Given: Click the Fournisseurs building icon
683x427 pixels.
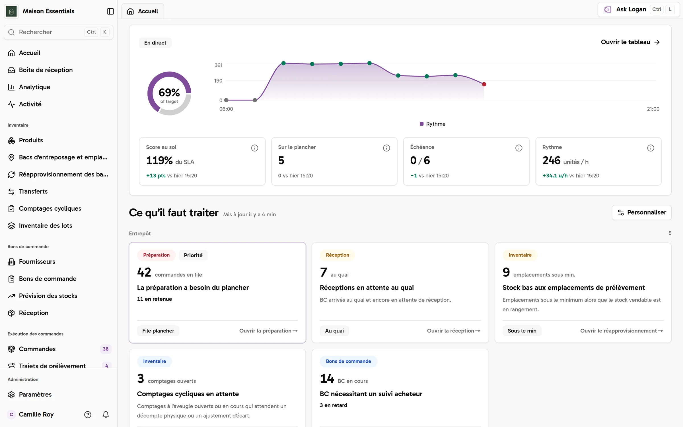Looking at the screenshot, I should pos(11,262).
